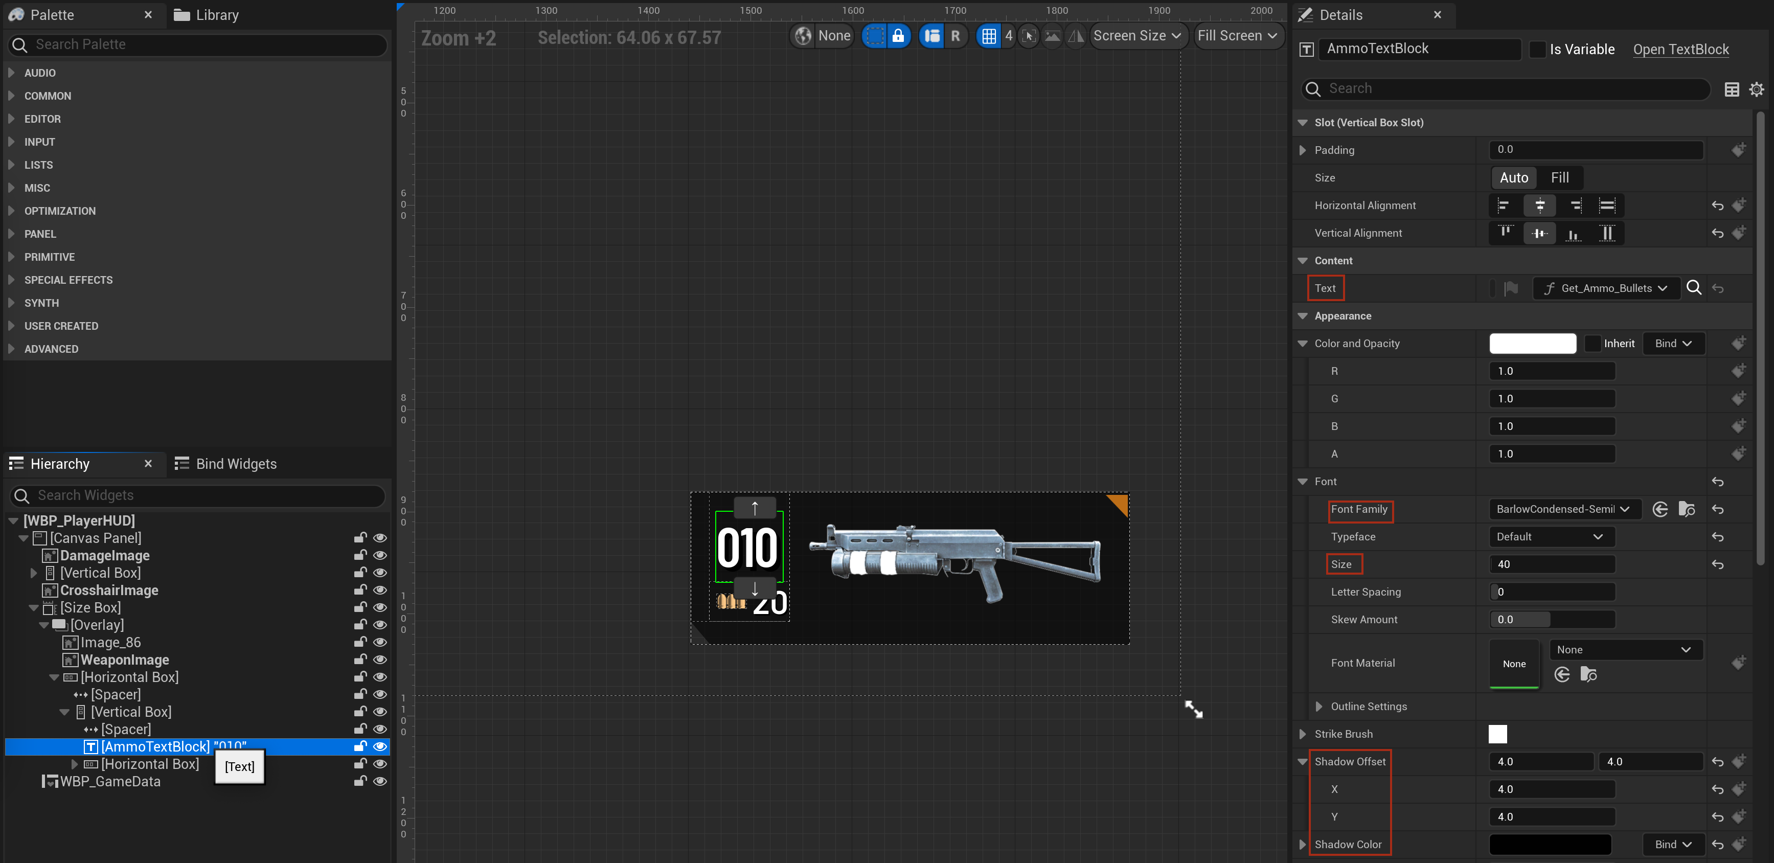The width and height of the screenshot is (1774, 863).
Task: Select top vertical alignment
Action: coord(1506,233)
